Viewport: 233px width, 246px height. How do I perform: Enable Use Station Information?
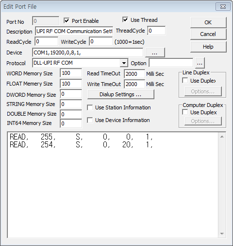coord(90,107)
